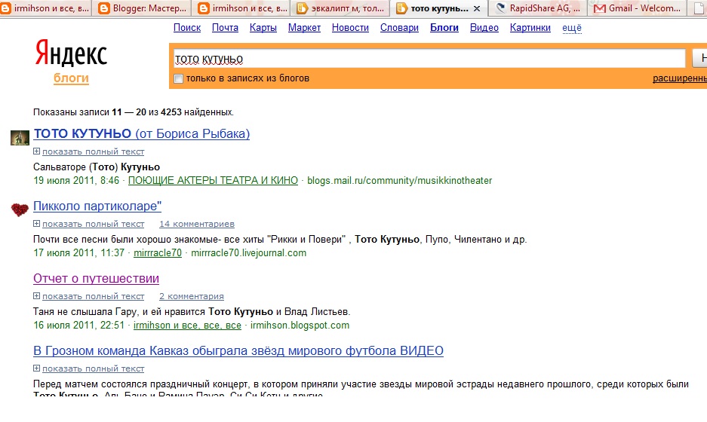This screenshot has width=707, height=422.
Task: Click the avatar next to ТОТО КУТУНЬО result
Action: (20, 137)
